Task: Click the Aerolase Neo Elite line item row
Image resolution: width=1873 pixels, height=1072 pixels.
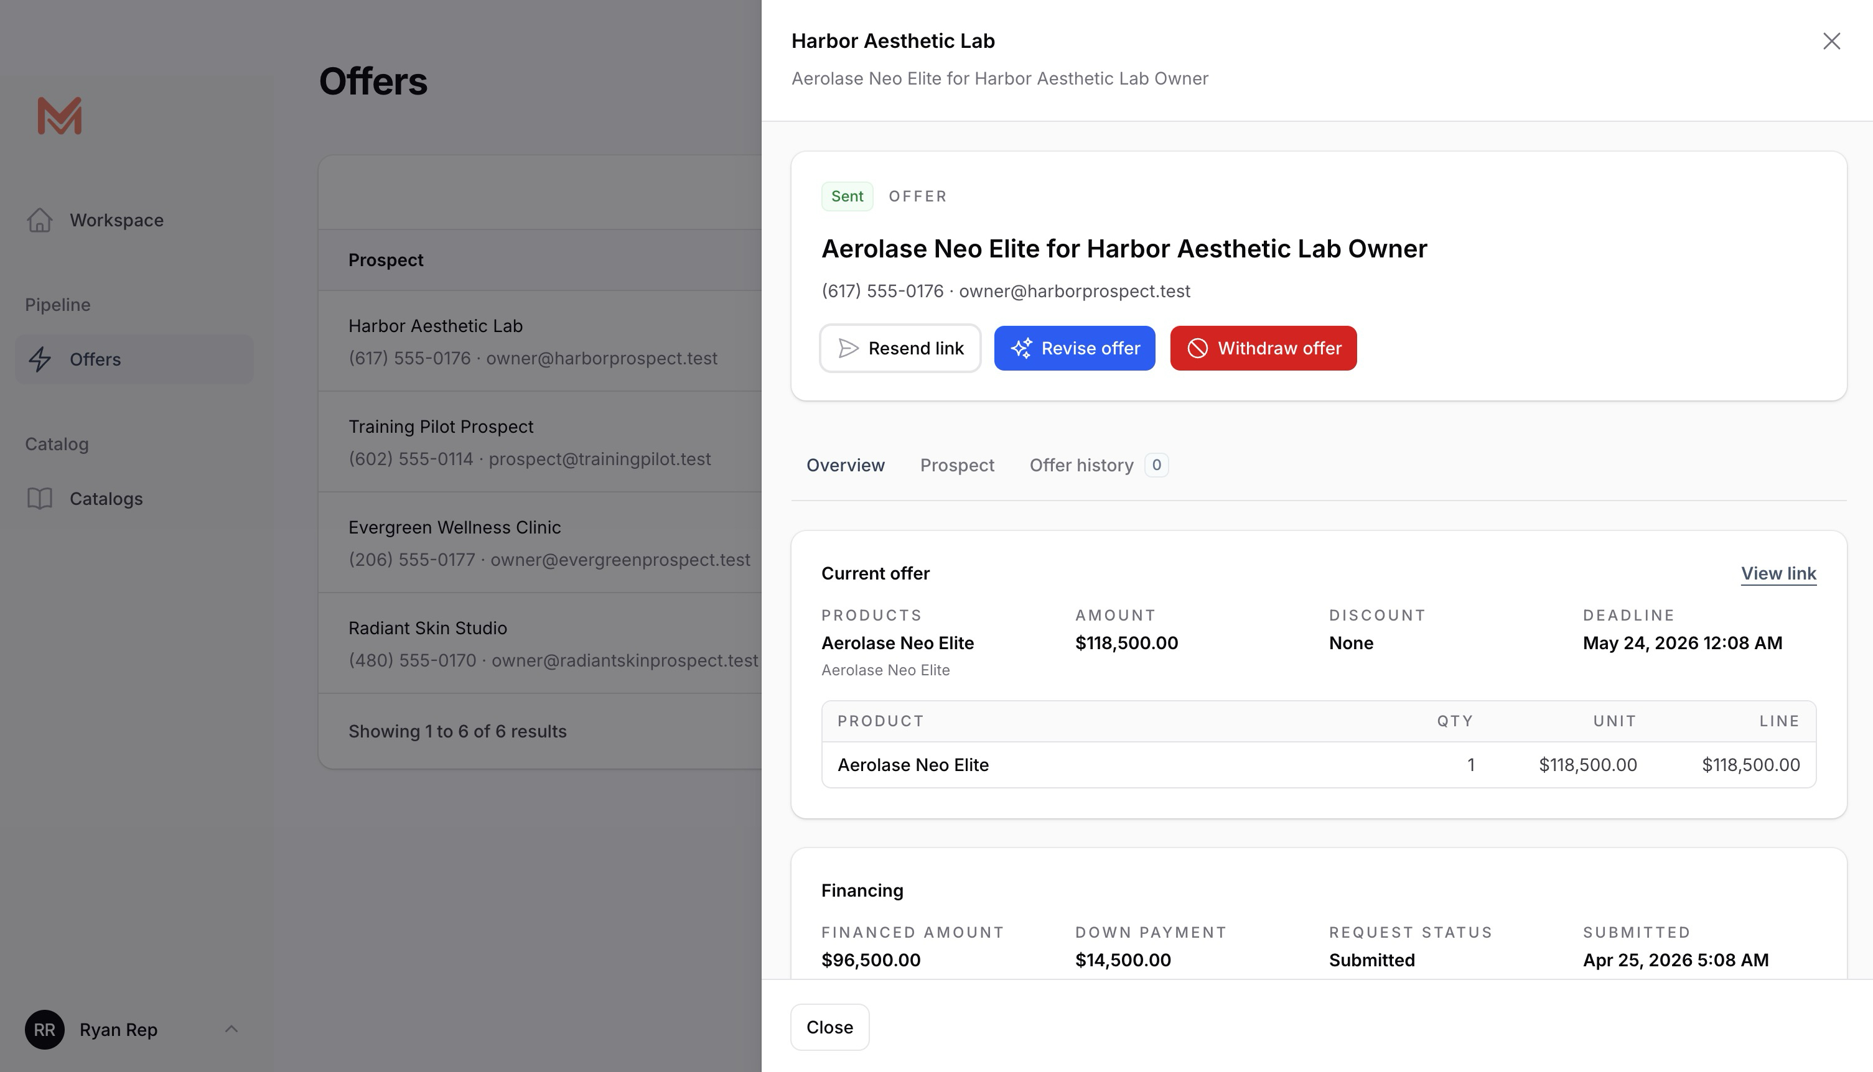Action: 1318,765
